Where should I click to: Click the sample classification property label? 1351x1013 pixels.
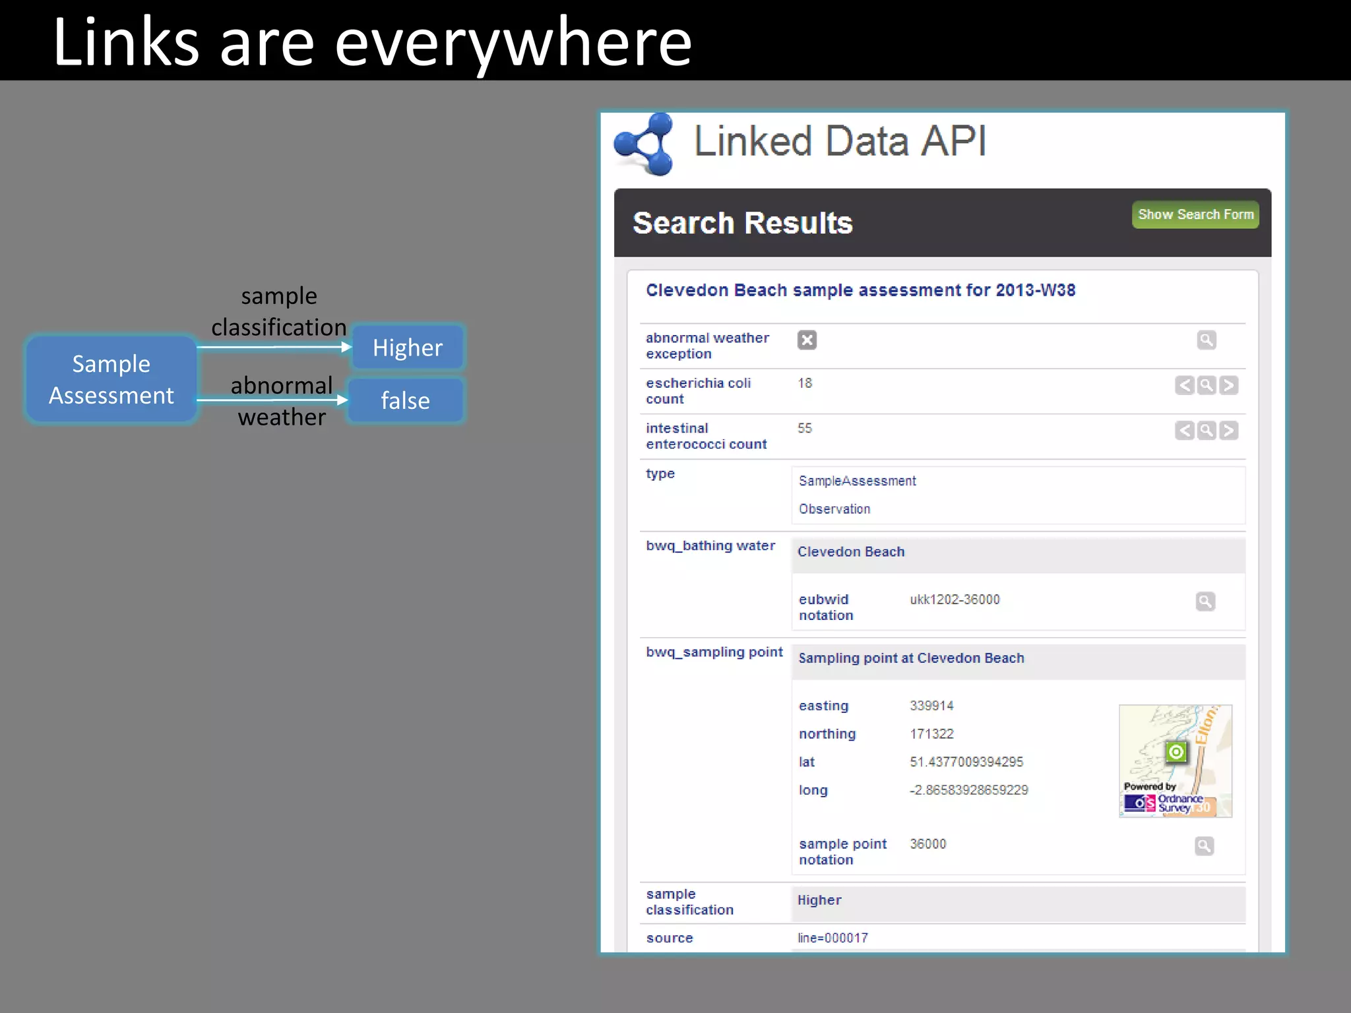tap(689, 902)
